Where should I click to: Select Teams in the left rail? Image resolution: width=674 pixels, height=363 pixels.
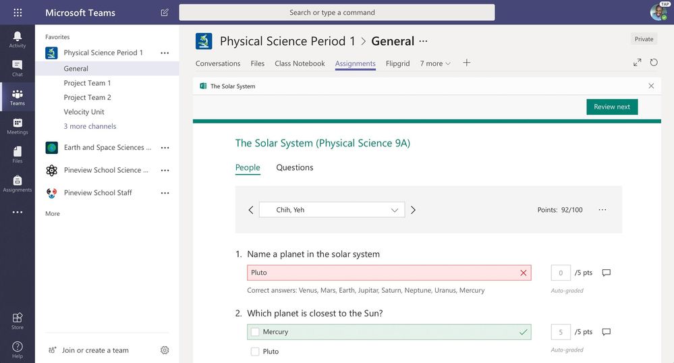pos(17,97)
